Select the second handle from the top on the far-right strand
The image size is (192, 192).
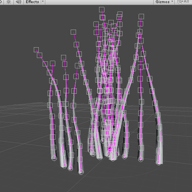[x=141, y=24]
